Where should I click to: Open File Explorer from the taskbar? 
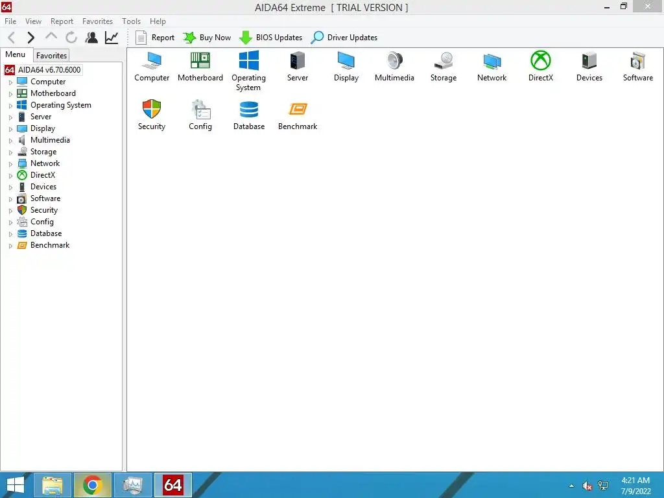click(52, 485)
